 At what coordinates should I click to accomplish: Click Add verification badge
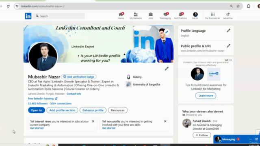(79, 77)
